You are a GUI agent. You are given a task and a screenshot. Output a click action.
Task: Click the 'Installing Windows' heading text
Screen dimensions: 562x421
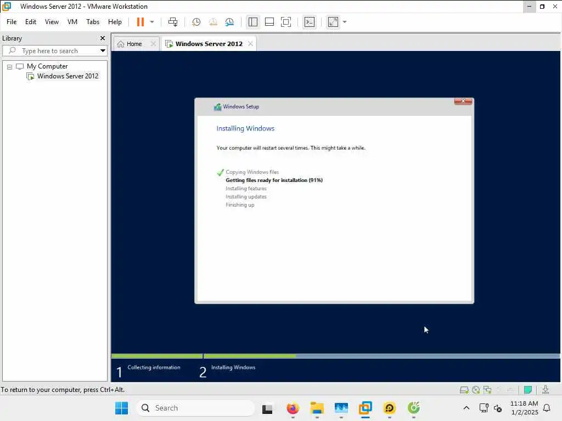(x=245, y=128)
